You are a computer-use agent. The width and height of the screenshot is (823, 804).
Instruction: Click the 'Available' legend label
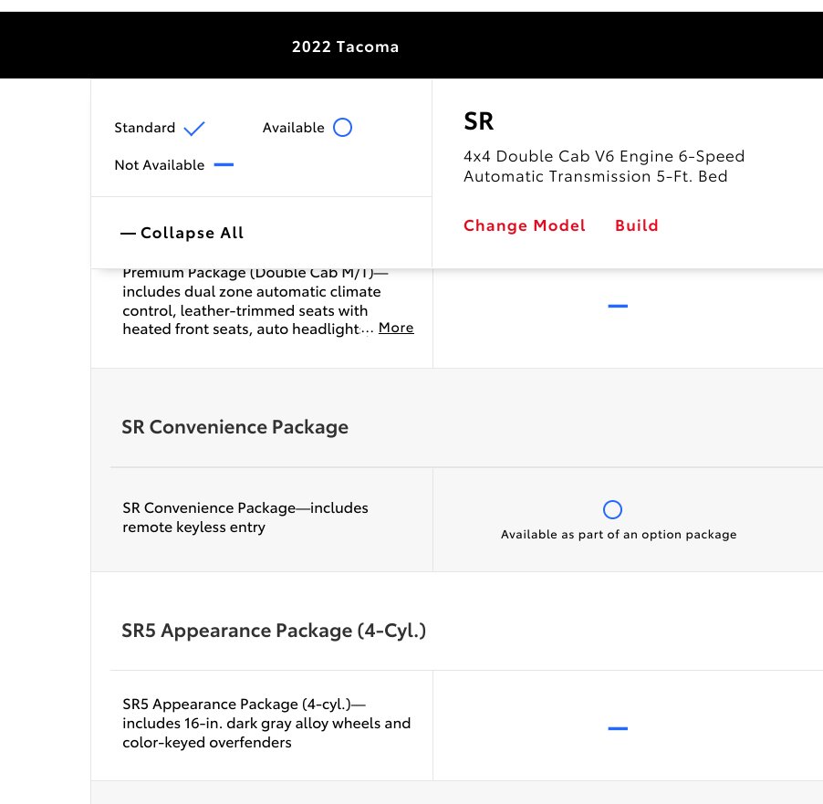coord(294,128)
